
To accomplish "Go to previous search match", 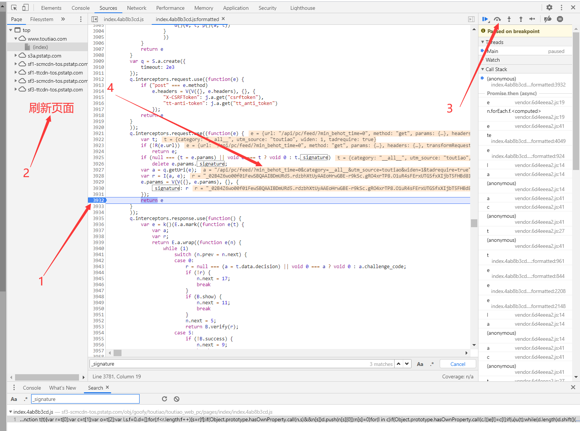I will click(x=399, y=364).
